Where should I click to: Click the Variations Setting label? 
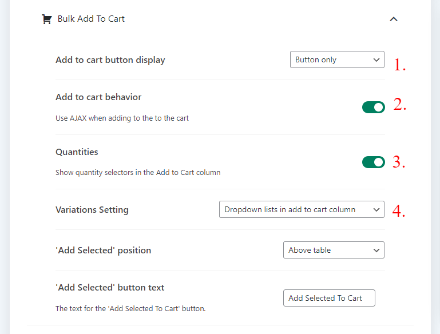click(92, 210)
